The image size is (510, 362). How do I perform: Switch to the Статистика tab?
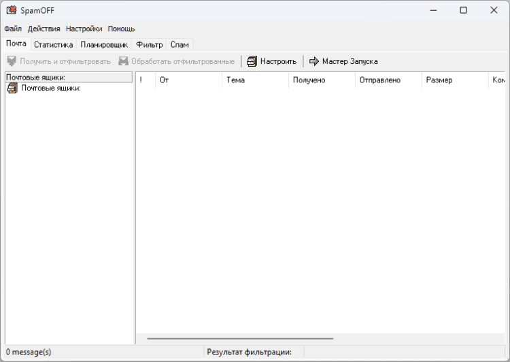(53, 45)
